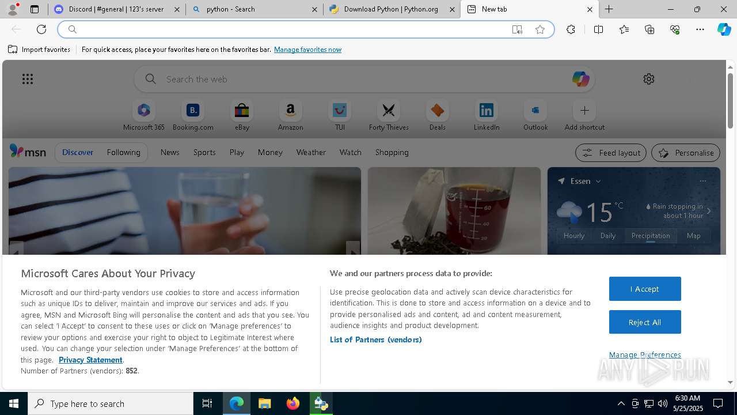The height and width of the screenshot is (415, 737).
Task: Show next weather detail chevron
Action: (709, 211)
